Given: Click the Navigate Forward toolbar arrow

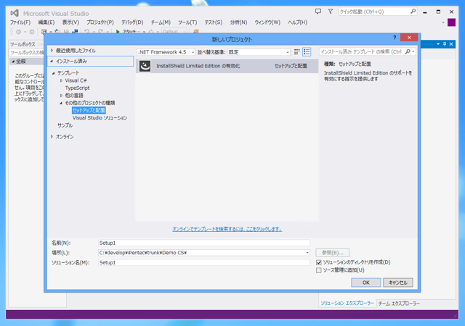Looking at the screenshot, I should click(32, 32).
